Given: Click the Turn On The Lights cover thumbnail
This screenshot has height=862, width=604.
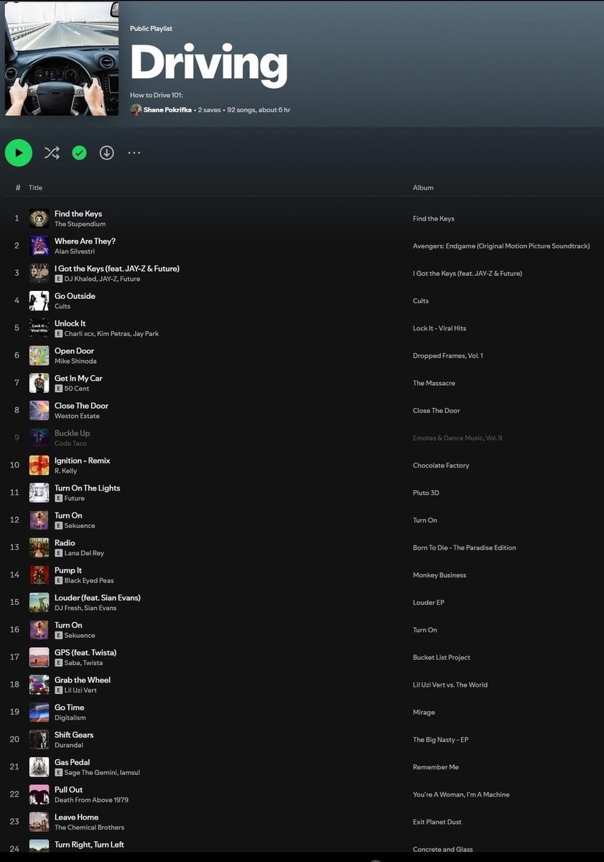Looking at the screenshot, I should point(39,493).
